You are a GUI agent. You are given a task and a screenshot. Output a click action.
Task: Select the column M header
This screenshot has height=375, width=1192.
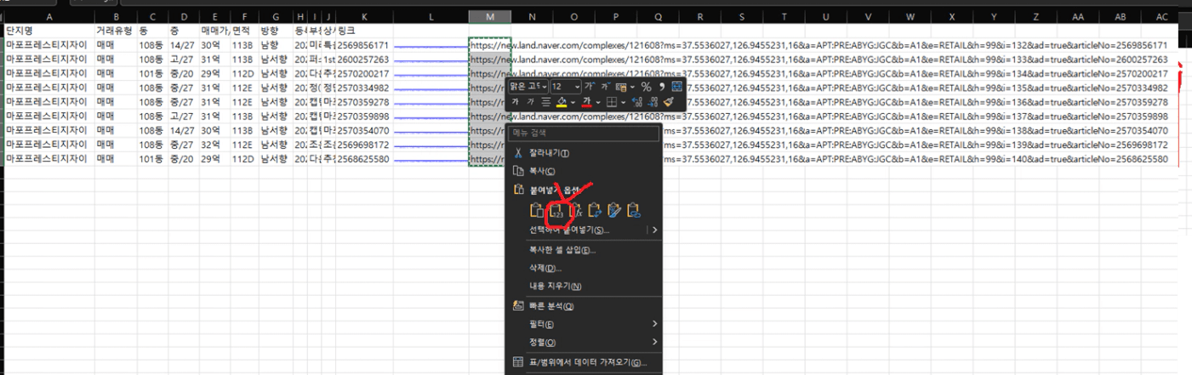point(489,17)
